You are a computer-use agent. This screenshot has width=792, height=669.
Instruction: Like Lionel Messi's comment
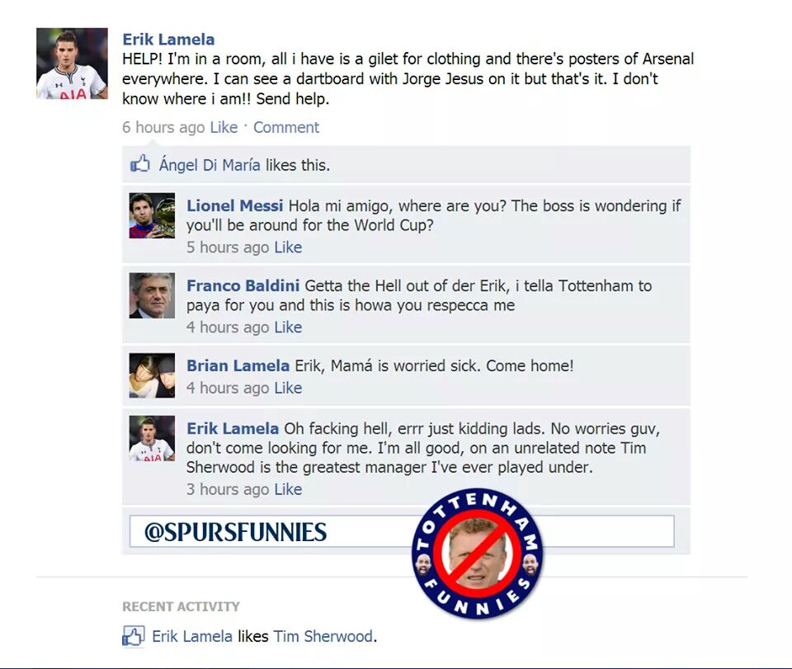click(x=288, y=247)
